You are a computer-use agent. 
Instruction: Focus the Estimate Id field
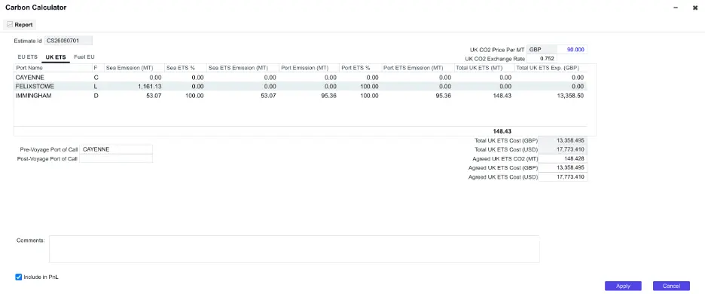click(x=68, y=41)
